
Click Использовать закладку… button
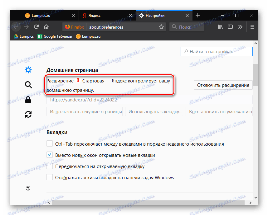pos(154,111)
